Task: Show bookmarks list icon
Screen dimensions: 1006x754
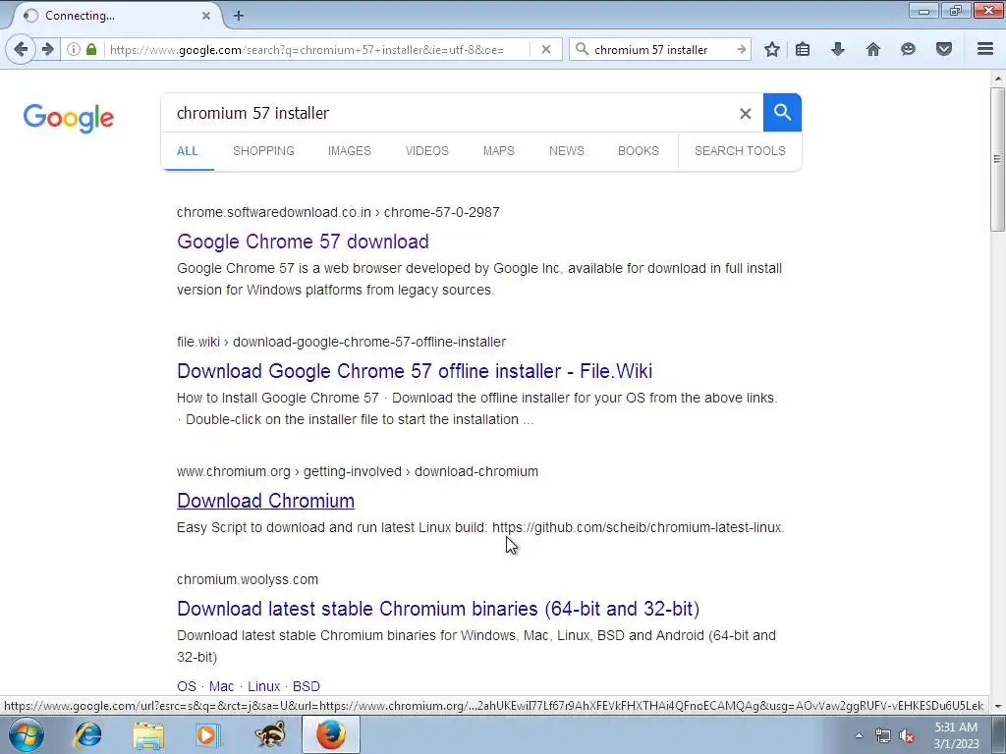Action: [803, 49]
